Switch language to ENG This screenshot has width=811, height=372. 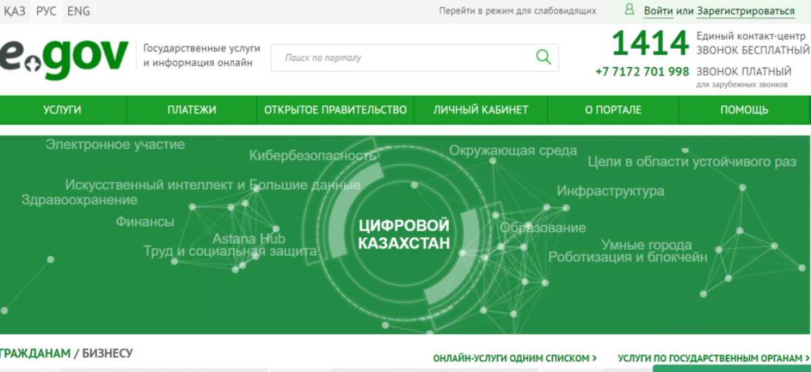click(78, 11)
